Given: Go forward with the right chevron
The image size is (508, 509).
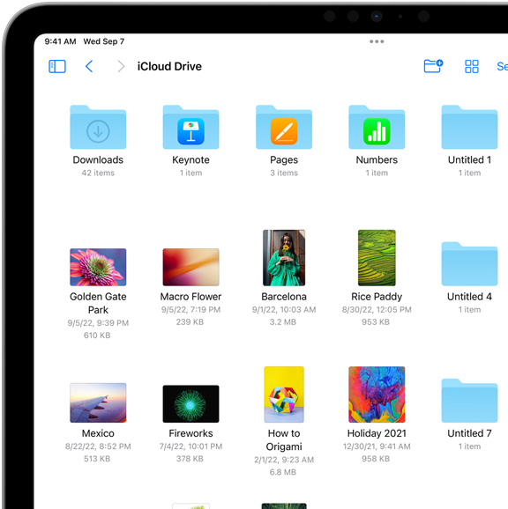Looking at the screenshot, I should coord(121,67).
